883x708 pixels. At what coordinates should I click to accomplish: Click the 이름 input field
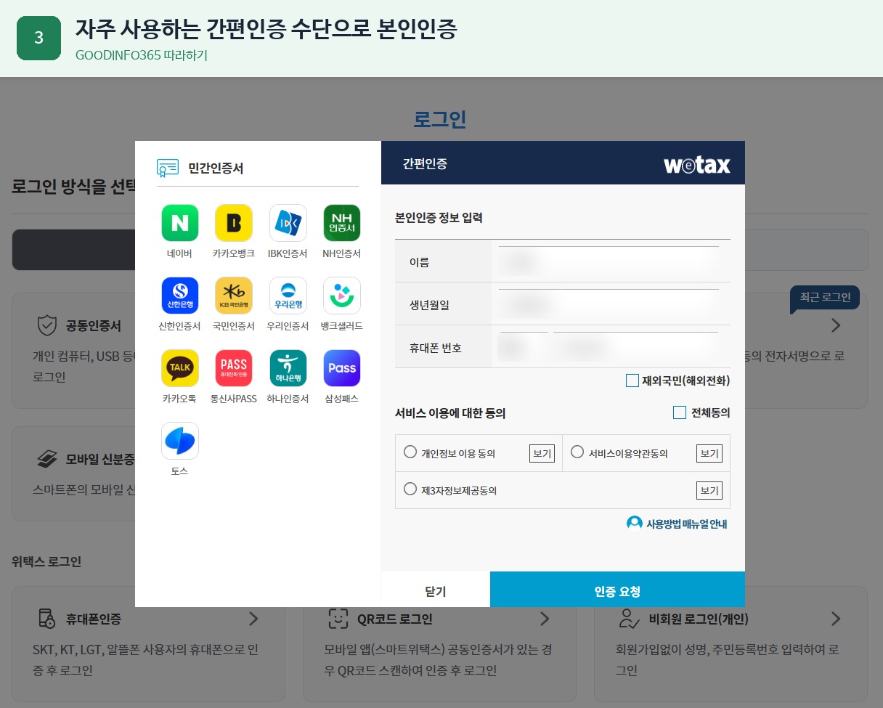tap(609, 261)
